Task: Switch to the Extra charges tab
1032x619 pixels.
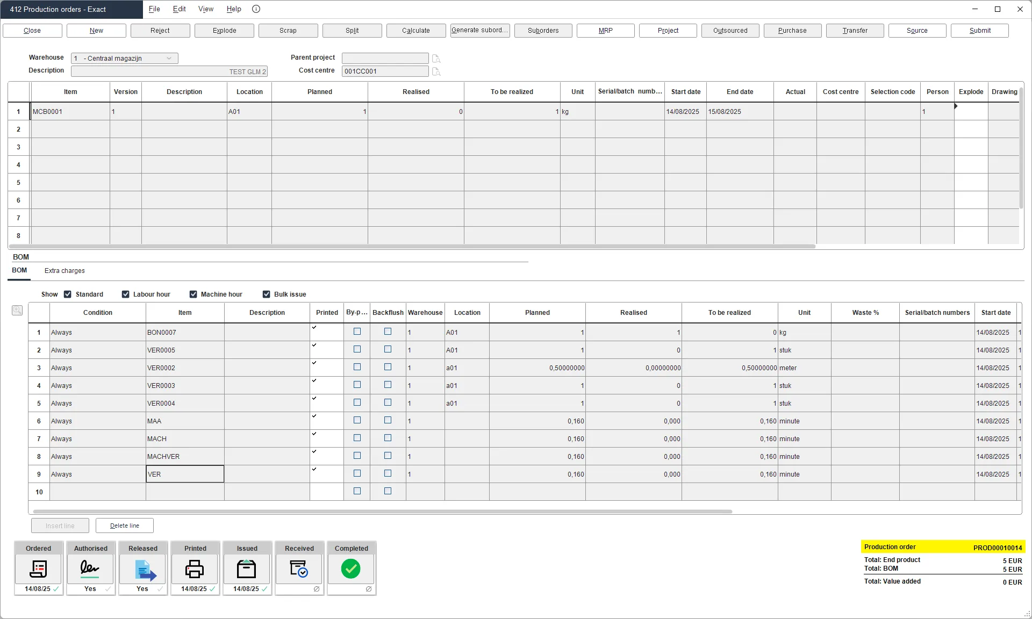Action: pyautogui.click(x=64, y=271)
